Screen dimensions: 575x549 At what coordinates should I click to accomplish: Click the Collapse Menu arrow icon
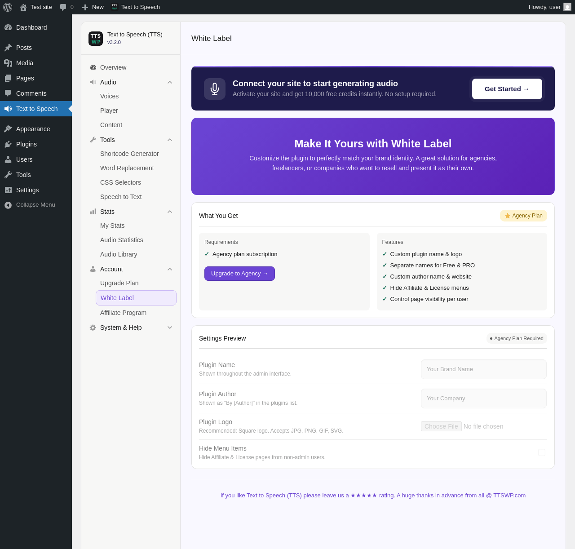[8, 205]
